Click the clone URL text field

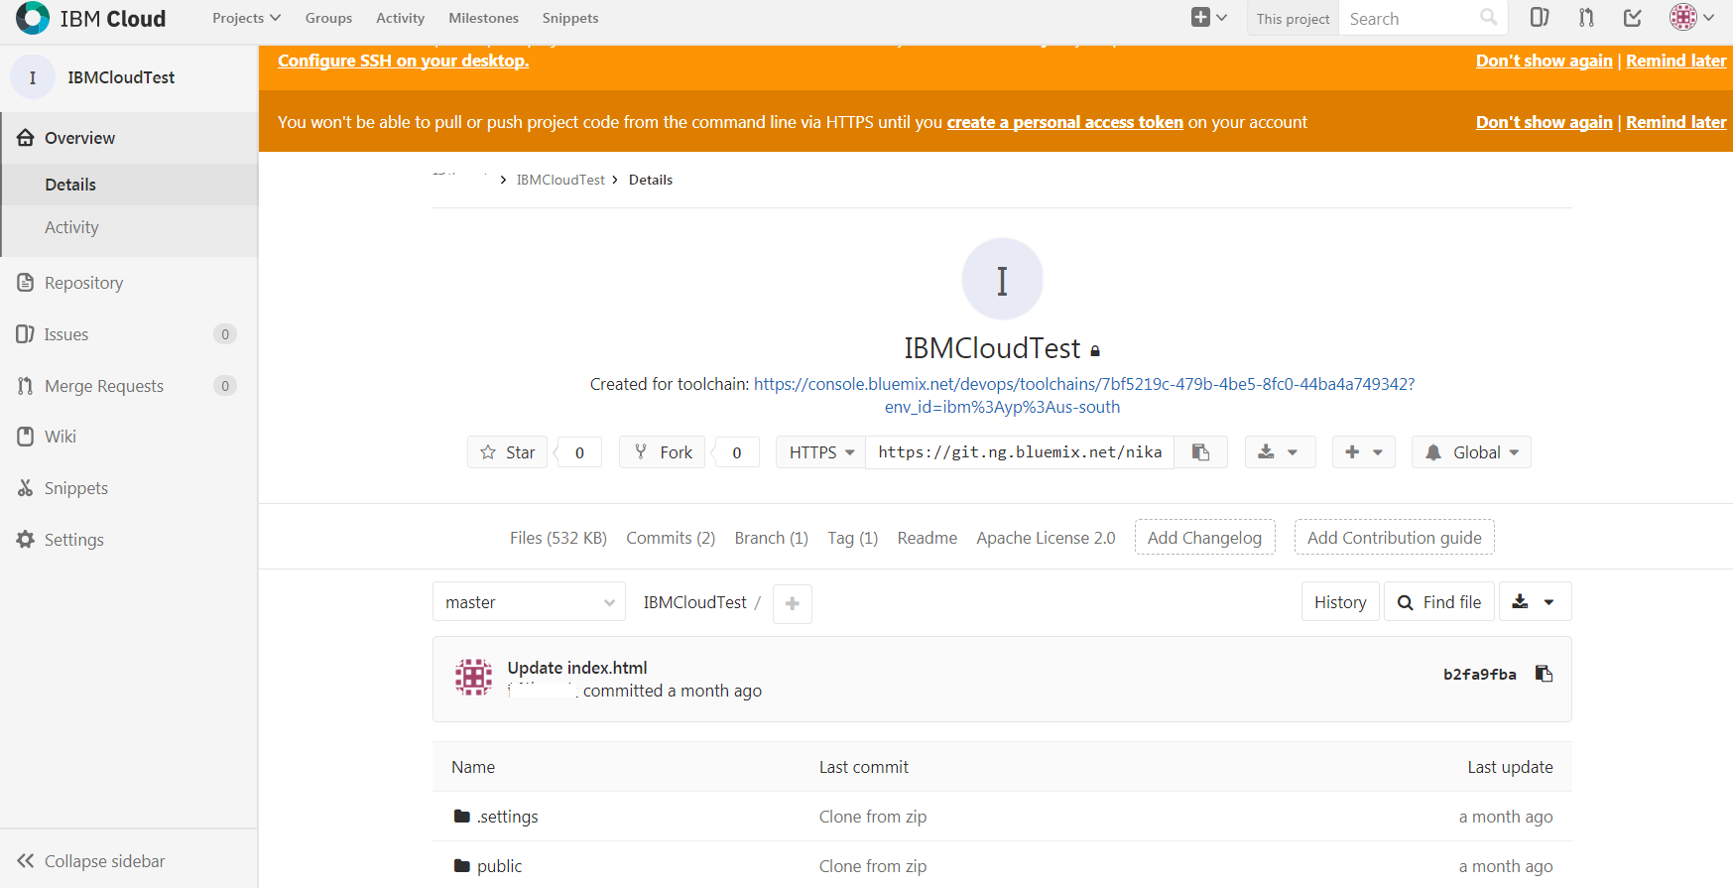[1020, 452]
